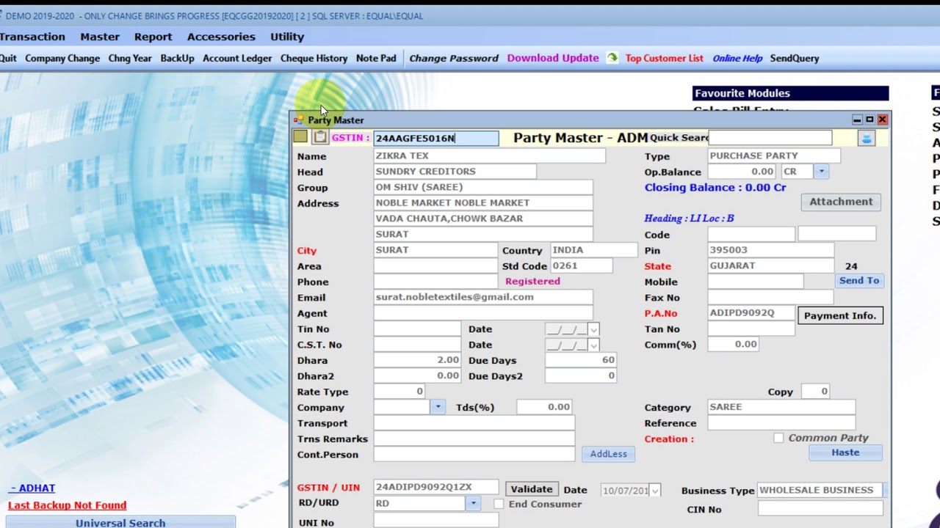940x528 pixels.
Task: Click the Send To button
Action: coord(859,281)
